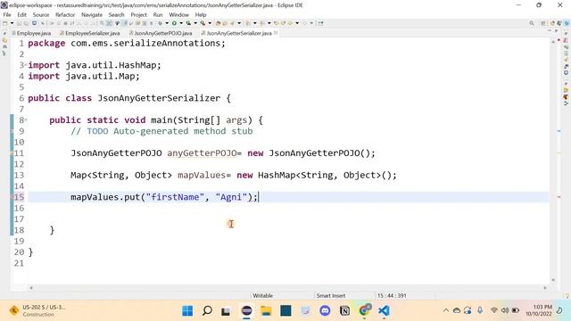Click the warning marker on line 11
Screen dimensions: 571x321
coord(12,153)
